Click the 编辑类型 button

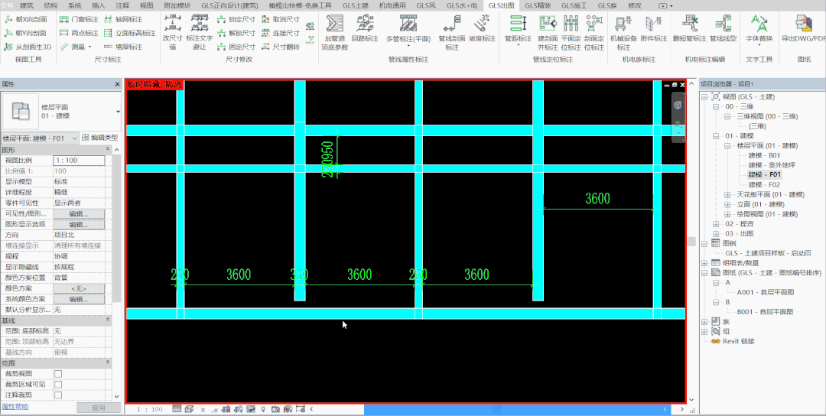point(100,138)
